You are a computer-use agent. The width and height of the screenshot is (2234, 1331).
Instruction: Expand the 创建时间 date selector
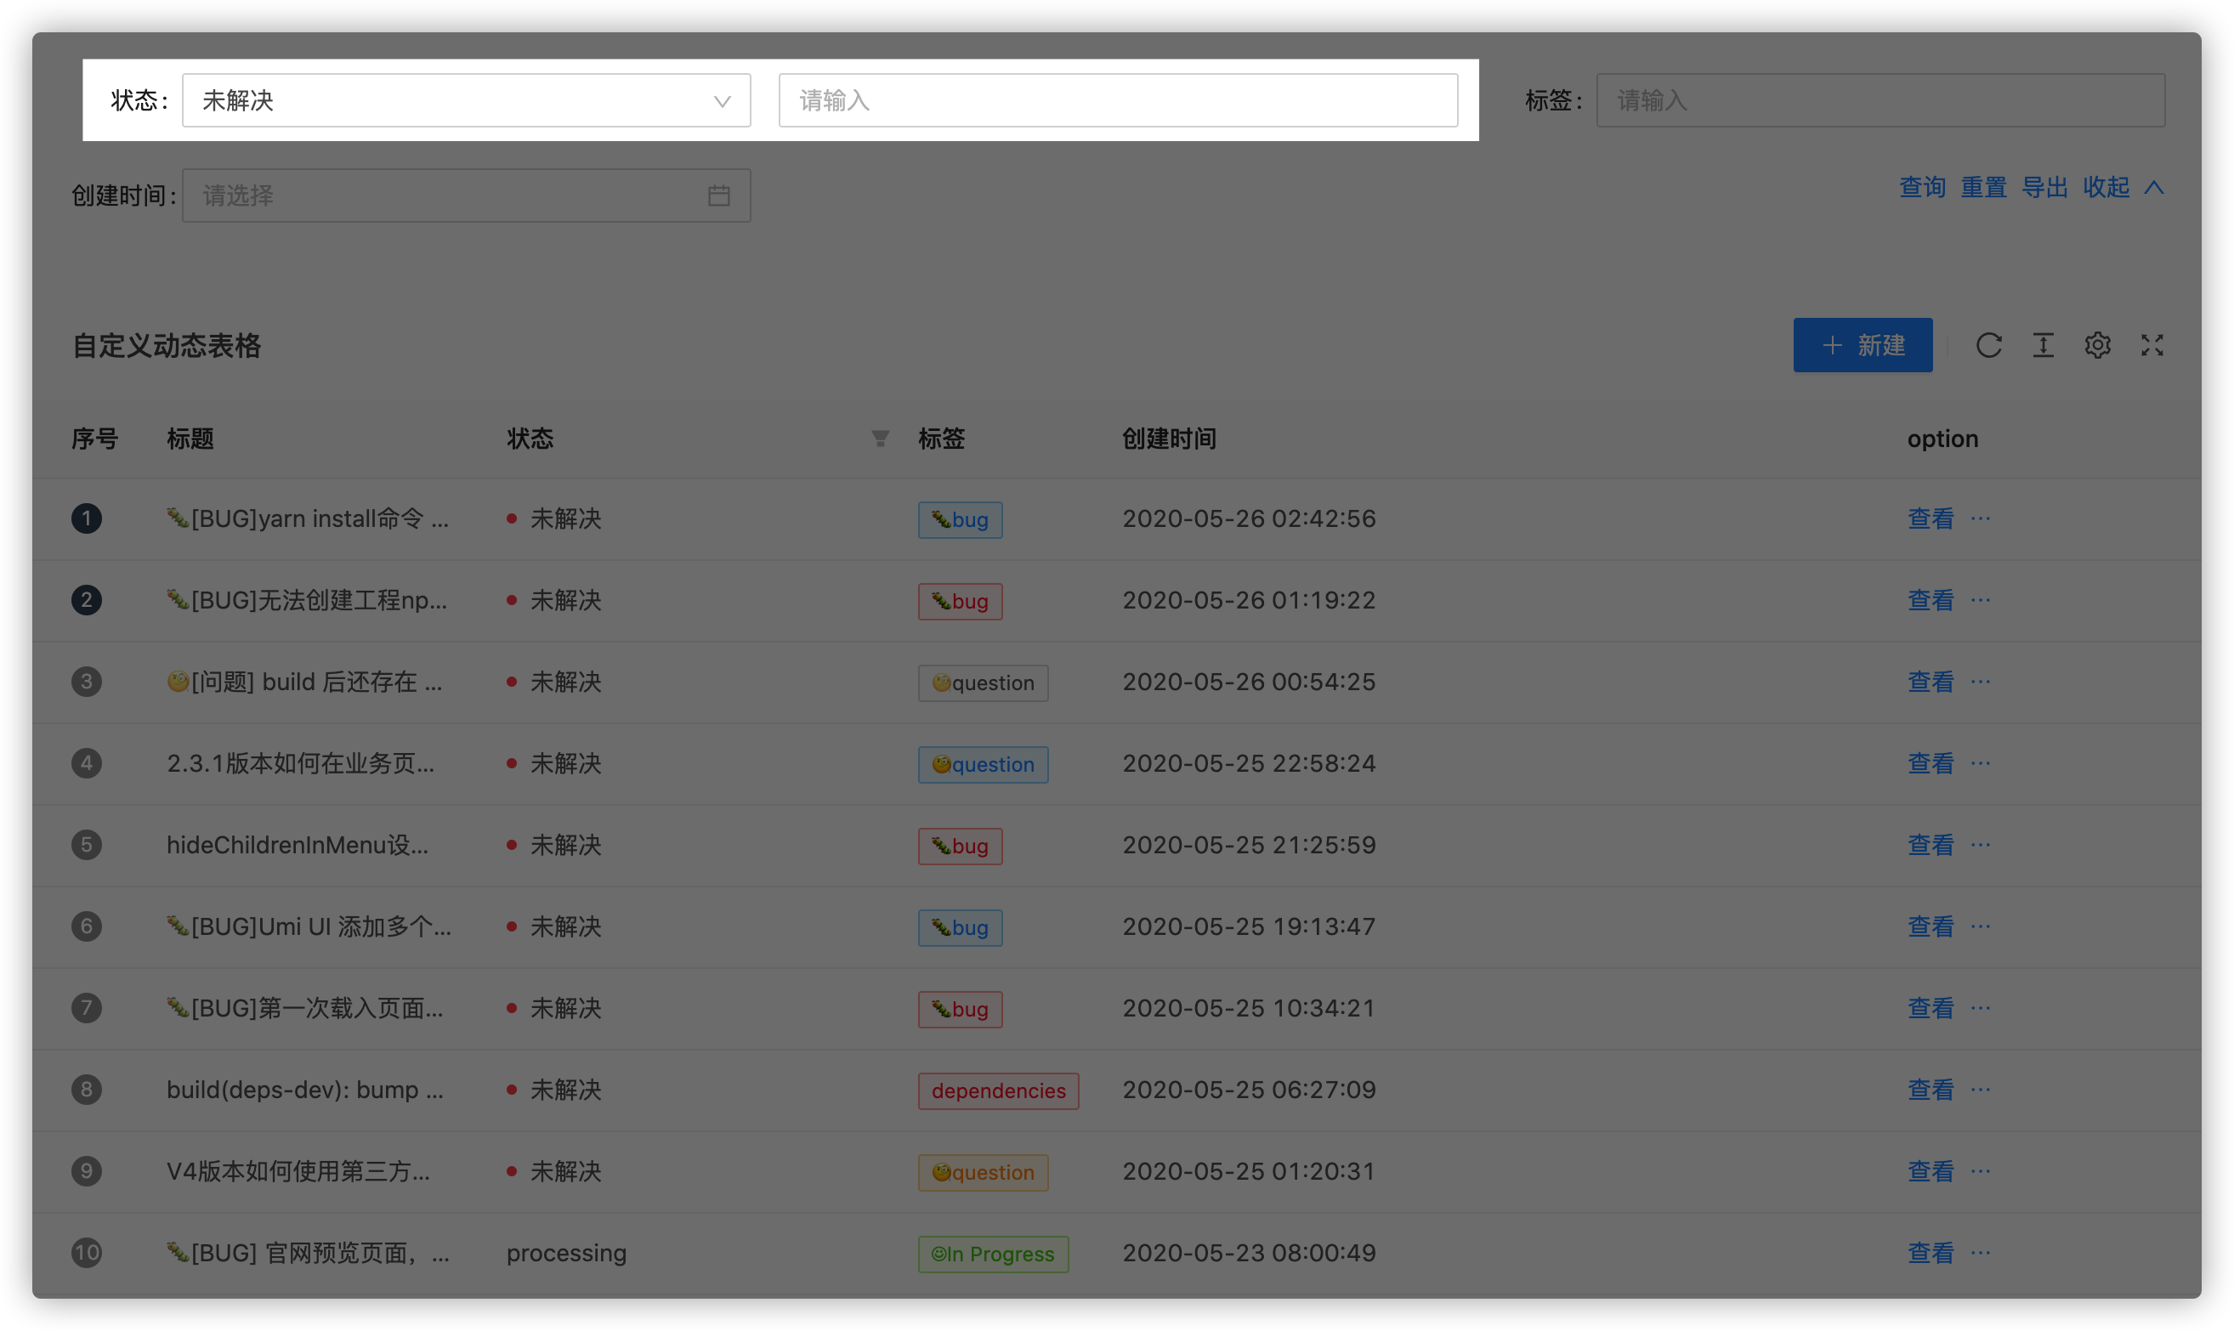point(448,195)
